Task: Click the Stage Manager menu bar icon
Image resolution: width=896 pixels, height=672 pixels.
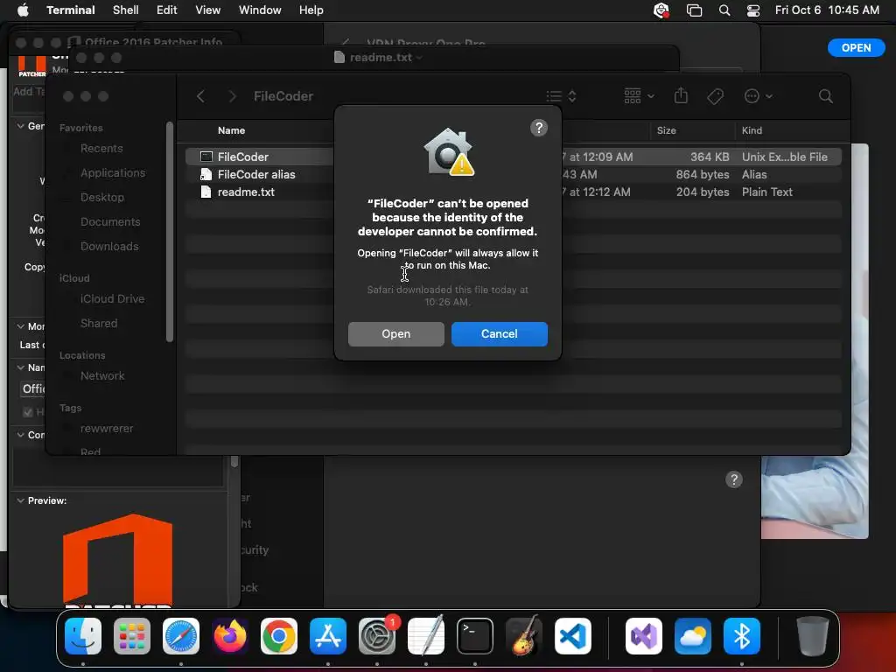Action: [694, 10]
